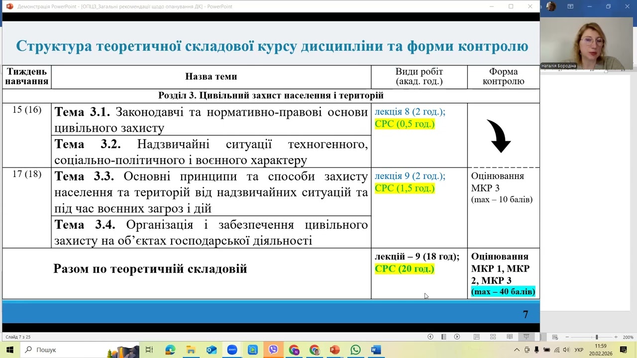Image resolution: width=637 pixels, height=358 pixels.
Task: Open File Explorer from the taskbar
Action: (191, 350)
